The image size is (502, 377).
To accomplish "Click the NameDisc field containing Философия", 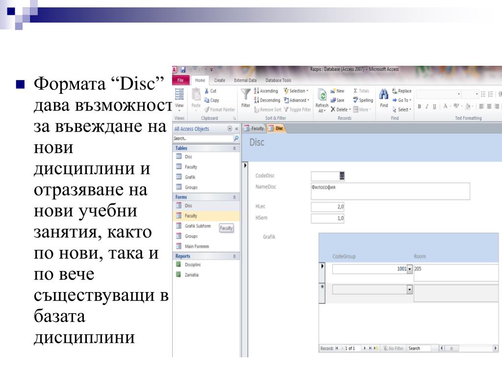I will tap(390, 191).
